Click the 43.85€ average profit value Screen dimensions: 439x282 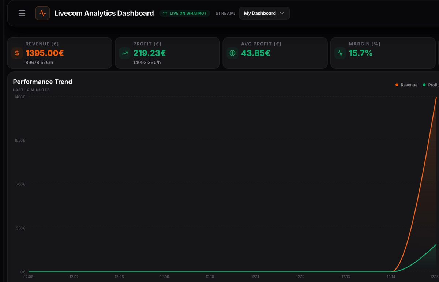(x=256, y=53)
